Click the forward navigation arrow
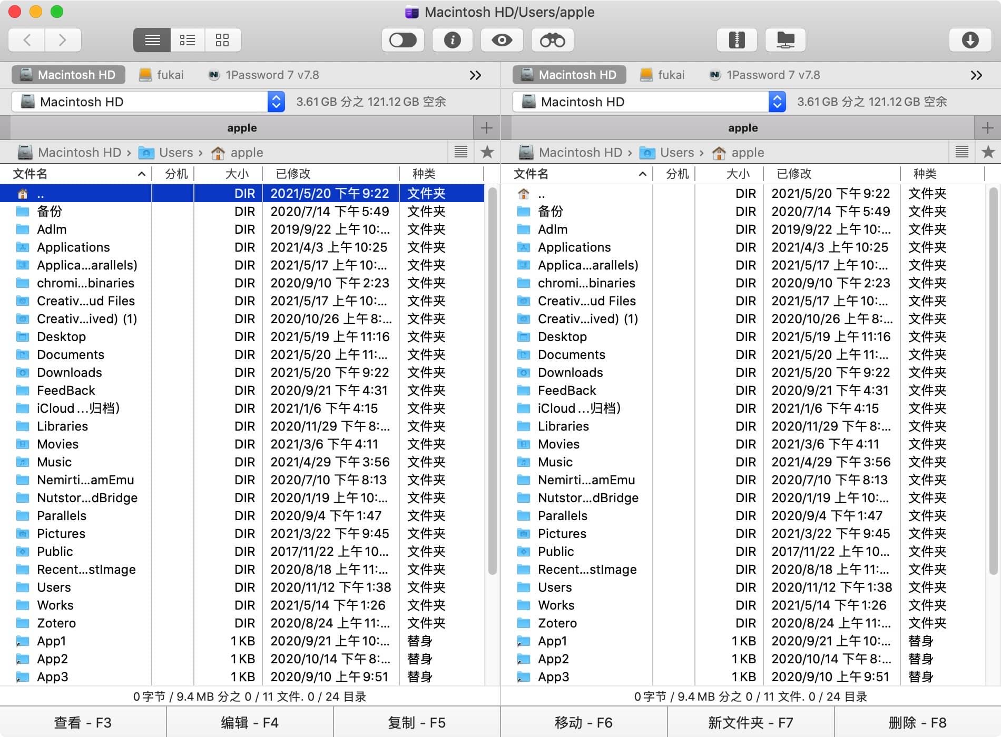This screenshot has width=1001, height=737. [x=63, y=40]
